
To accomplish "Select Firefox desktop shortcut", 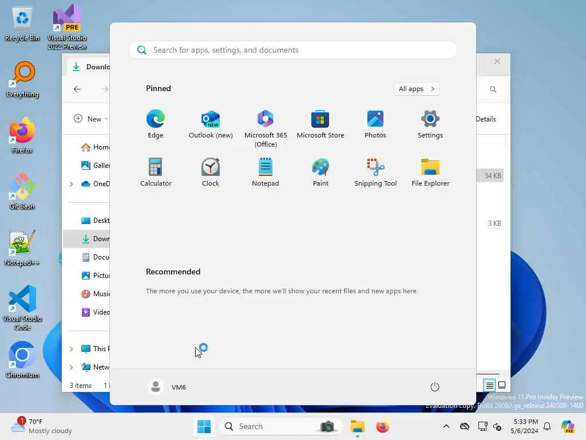I will (22, 136).
